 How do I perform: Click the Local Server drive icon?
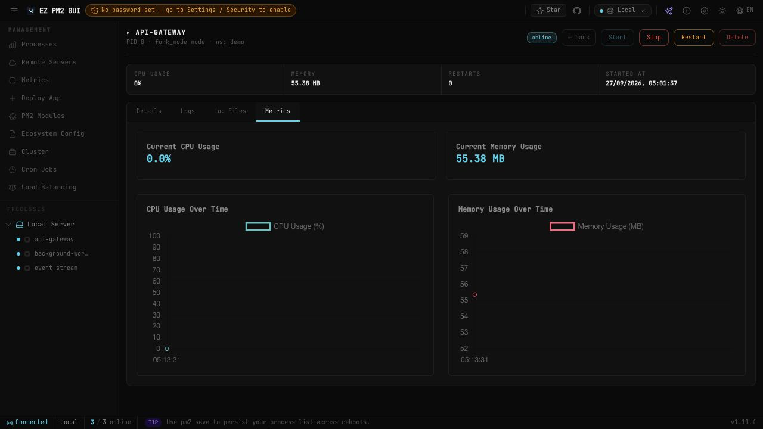(x=20, y=225)
